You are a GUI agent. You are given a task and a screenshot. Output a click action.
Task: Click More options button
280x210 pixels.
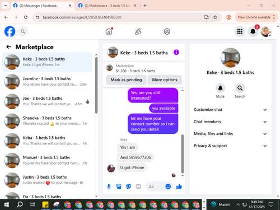[x=165, y=80]
